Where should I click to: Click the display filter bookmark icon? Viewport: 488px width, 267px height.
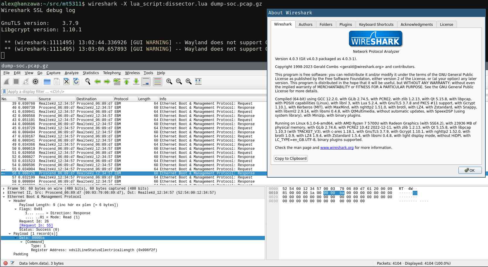click(4, 91)
